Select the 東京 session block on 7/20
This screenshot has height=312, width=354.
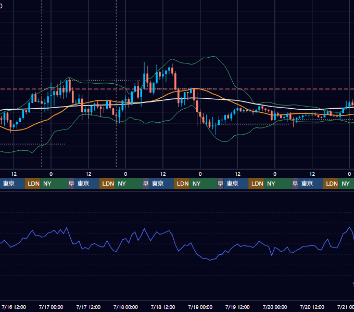click(x=311, y=184)
